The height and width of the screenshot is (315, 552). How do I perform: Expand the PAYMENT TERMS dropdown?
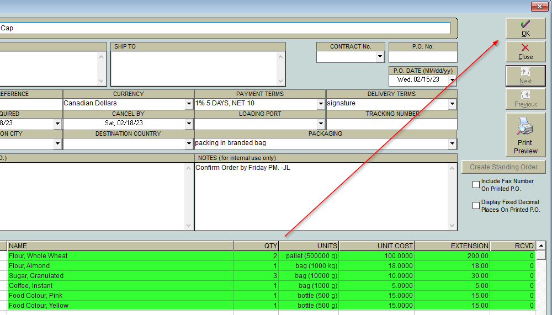click(x=320, y=104)
